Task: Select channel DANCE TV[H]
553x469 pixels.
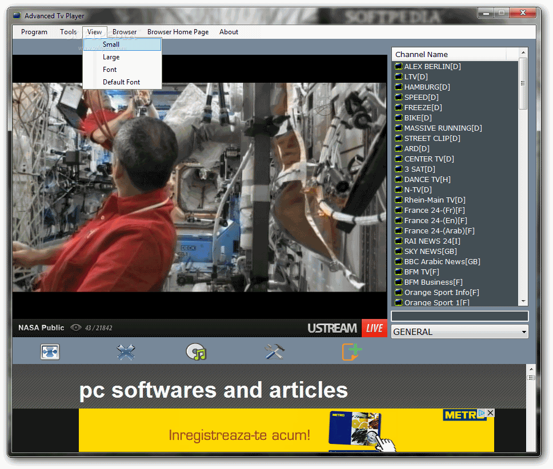Action: (x=427, y=179)
